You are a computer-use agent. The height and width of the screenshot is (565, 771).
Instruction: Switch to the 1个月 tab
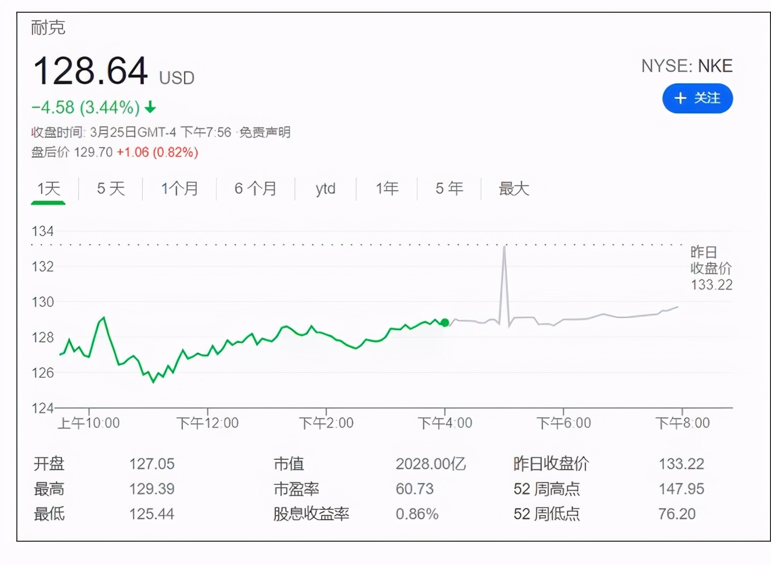click(179, 188)
